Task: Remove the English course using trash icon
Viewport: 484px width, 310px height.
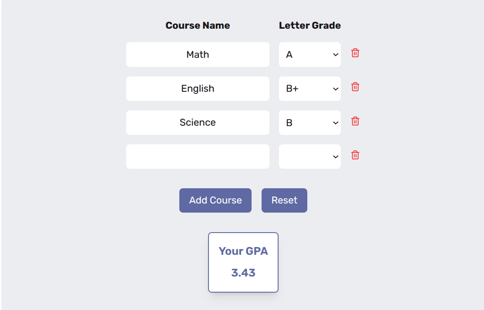Action: [x=355, y=87]
